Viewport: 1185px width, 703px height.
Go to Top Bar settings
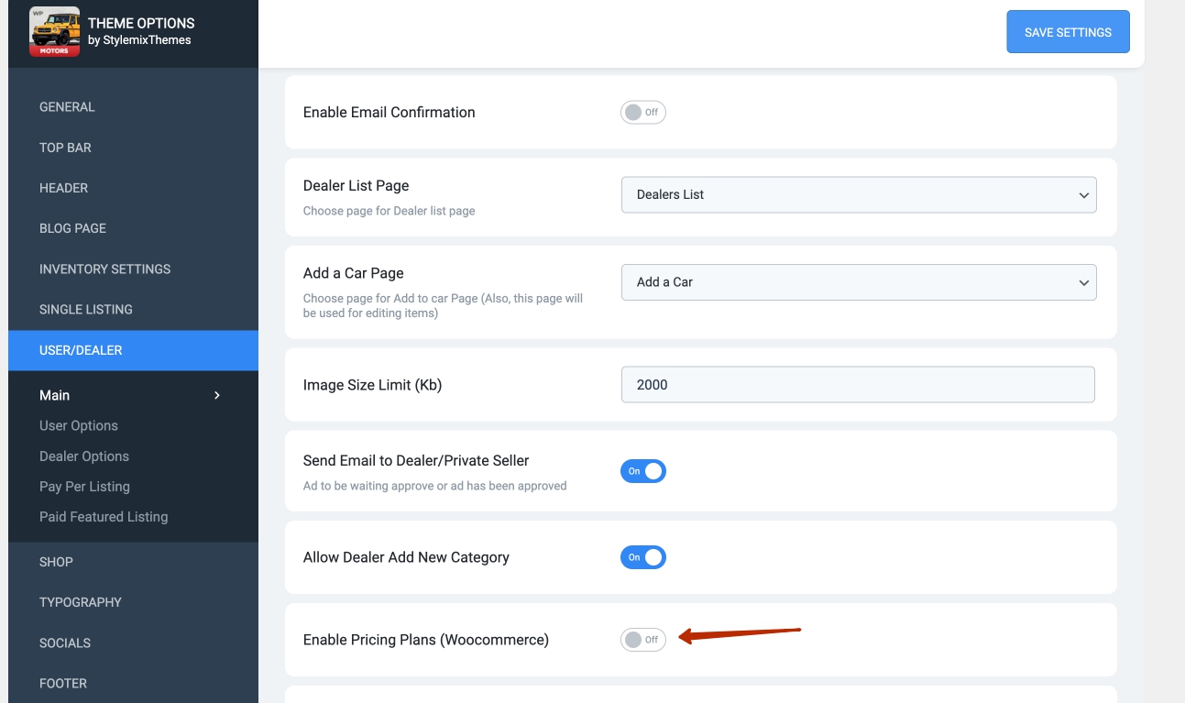point(65,148)
